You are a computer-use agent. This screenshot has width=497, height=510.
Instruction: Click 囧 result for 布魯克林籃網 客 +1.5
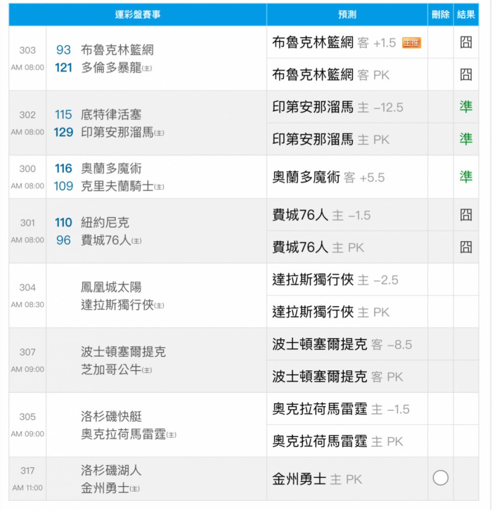point(466,42)
